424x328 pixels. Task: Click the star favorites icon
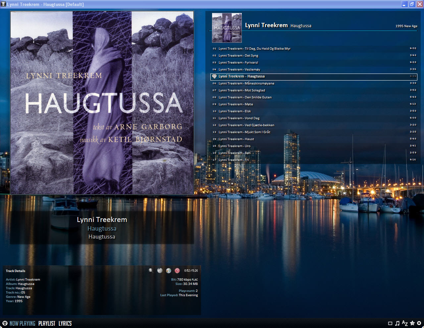(x=412, y=323)
